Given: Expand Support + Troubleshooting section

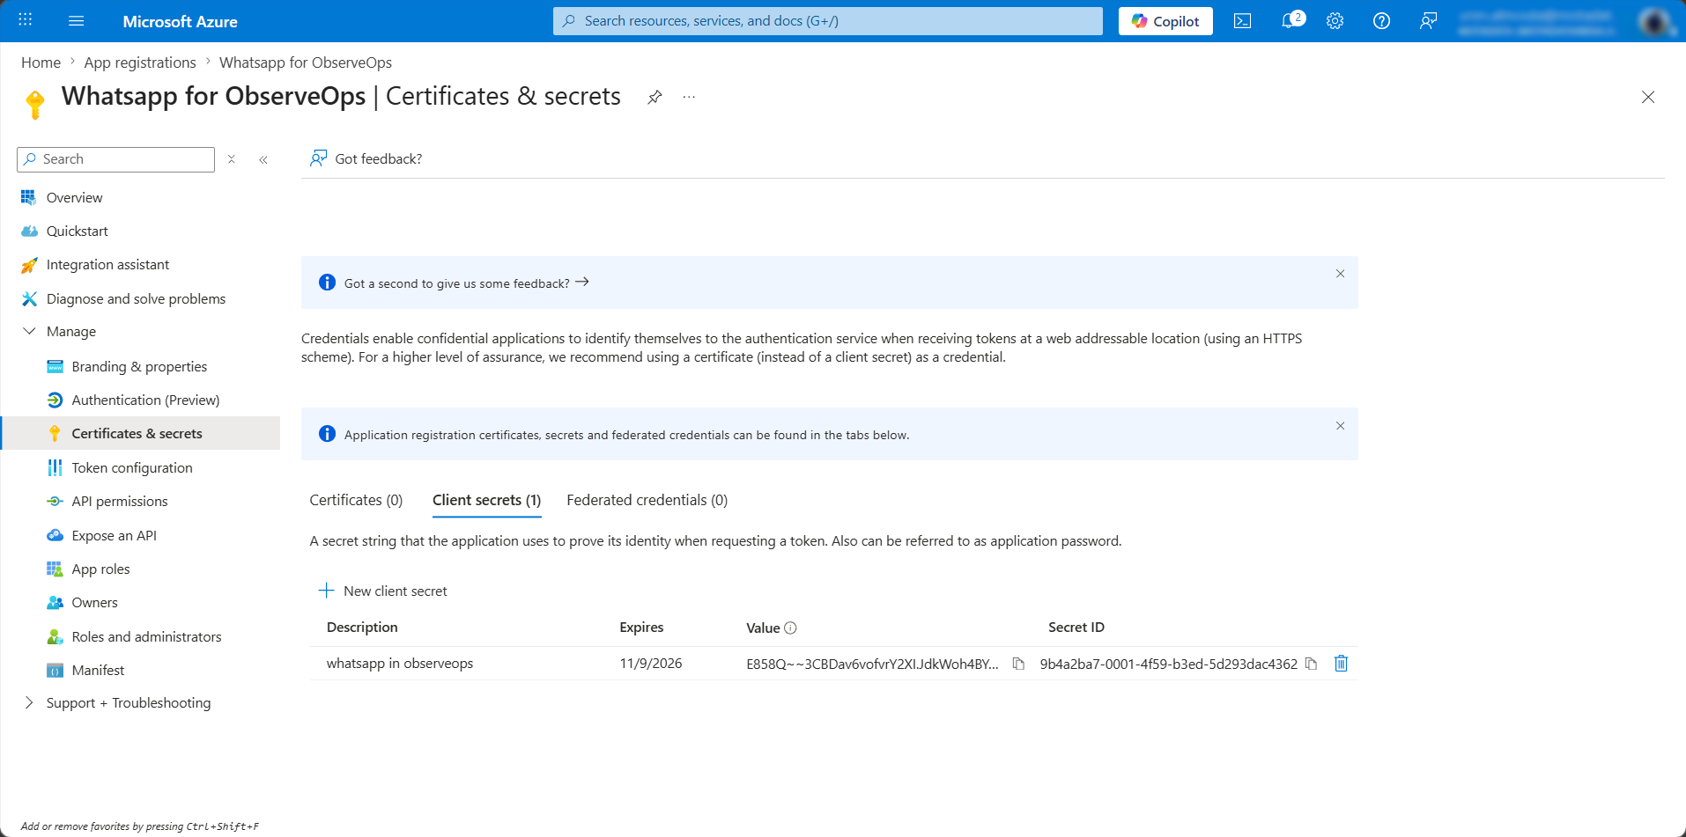Looking at the screenshot, I should coord(29,702).
